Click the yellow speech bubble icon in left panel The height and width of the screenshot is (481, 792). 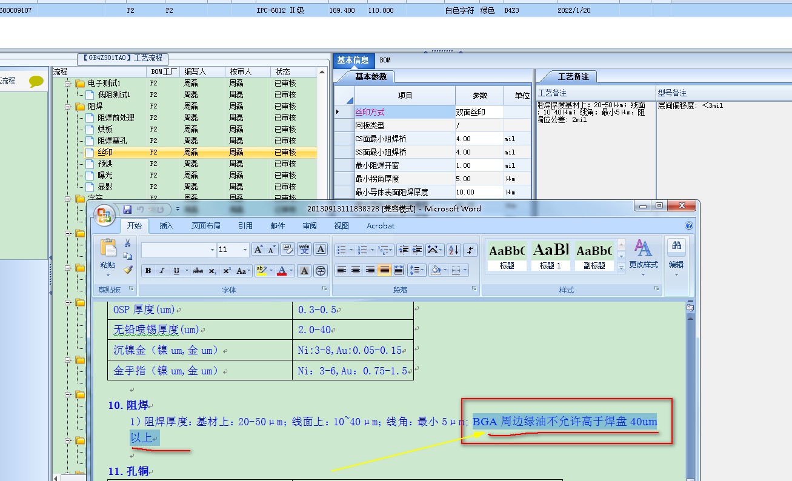pos(36,81)
